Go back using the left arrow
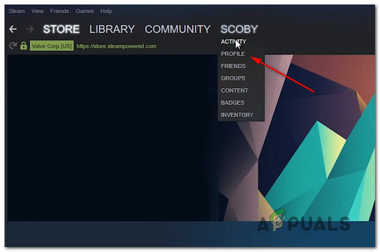The image size is (380, 252). click(13, 29)
